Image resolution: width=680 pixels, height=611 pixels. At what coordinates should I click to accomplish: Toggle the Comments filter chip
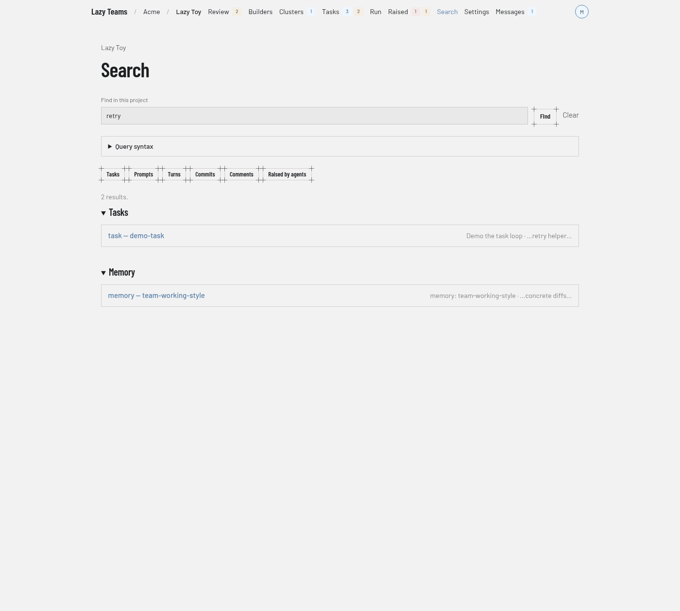pos(241,175)
